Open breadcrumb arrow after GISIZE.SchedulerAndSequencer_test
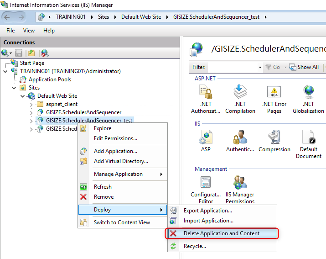Image resolution: width=326 pixels, height=259 pixels. coord(265,17)
